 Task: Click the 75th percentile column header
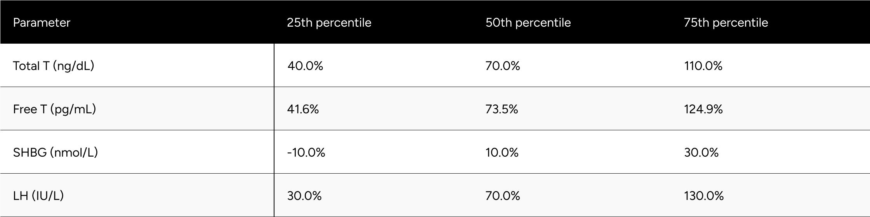pyautogui.click(x=726, y=22)
